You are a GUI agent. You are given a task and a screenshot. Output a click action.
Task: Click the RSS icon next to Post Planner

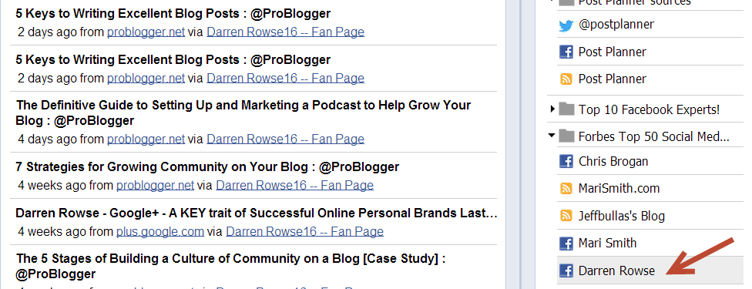click(x=566, y=79)
